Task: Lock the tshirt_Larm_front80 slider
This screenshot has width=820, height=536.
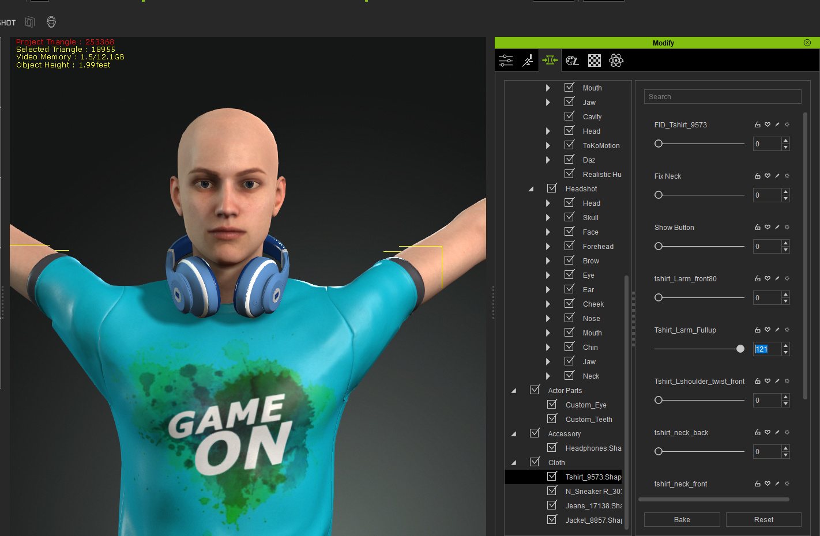Action: point(758,278)
